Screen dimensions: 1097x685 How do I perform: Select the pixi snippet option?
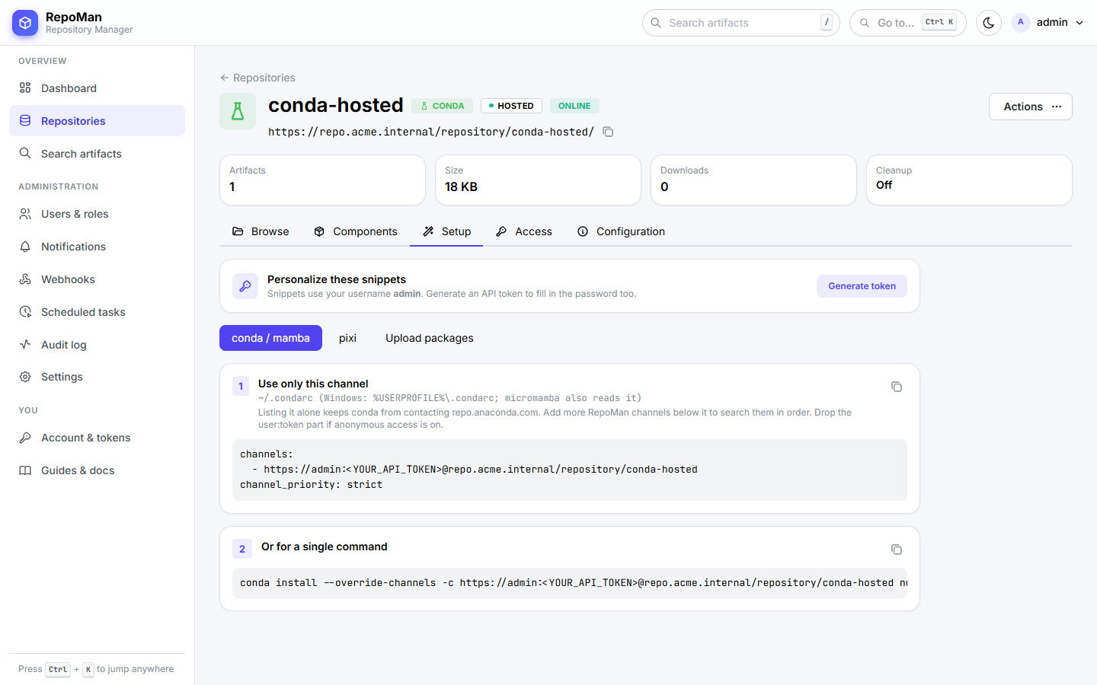[x=347, y=338]
